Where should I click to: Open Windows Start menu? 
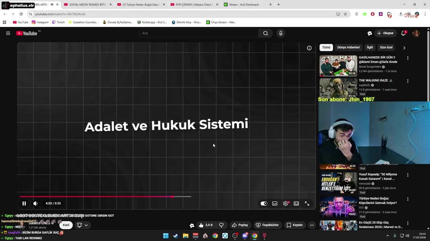click(166, 236)
